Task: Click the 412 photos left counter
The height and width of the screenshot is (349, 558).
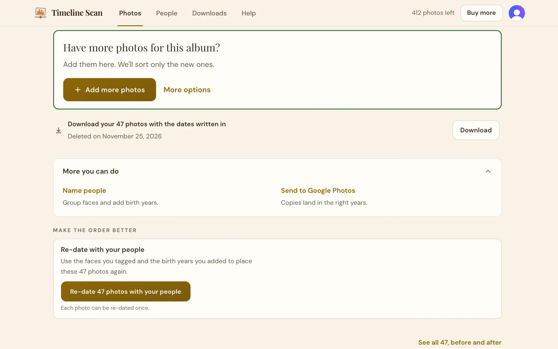Action: tap(433, 13)
